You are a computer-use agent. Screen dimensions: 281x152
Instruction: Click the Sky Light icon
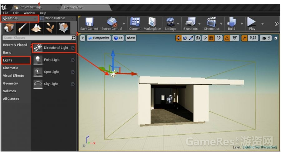38,84
